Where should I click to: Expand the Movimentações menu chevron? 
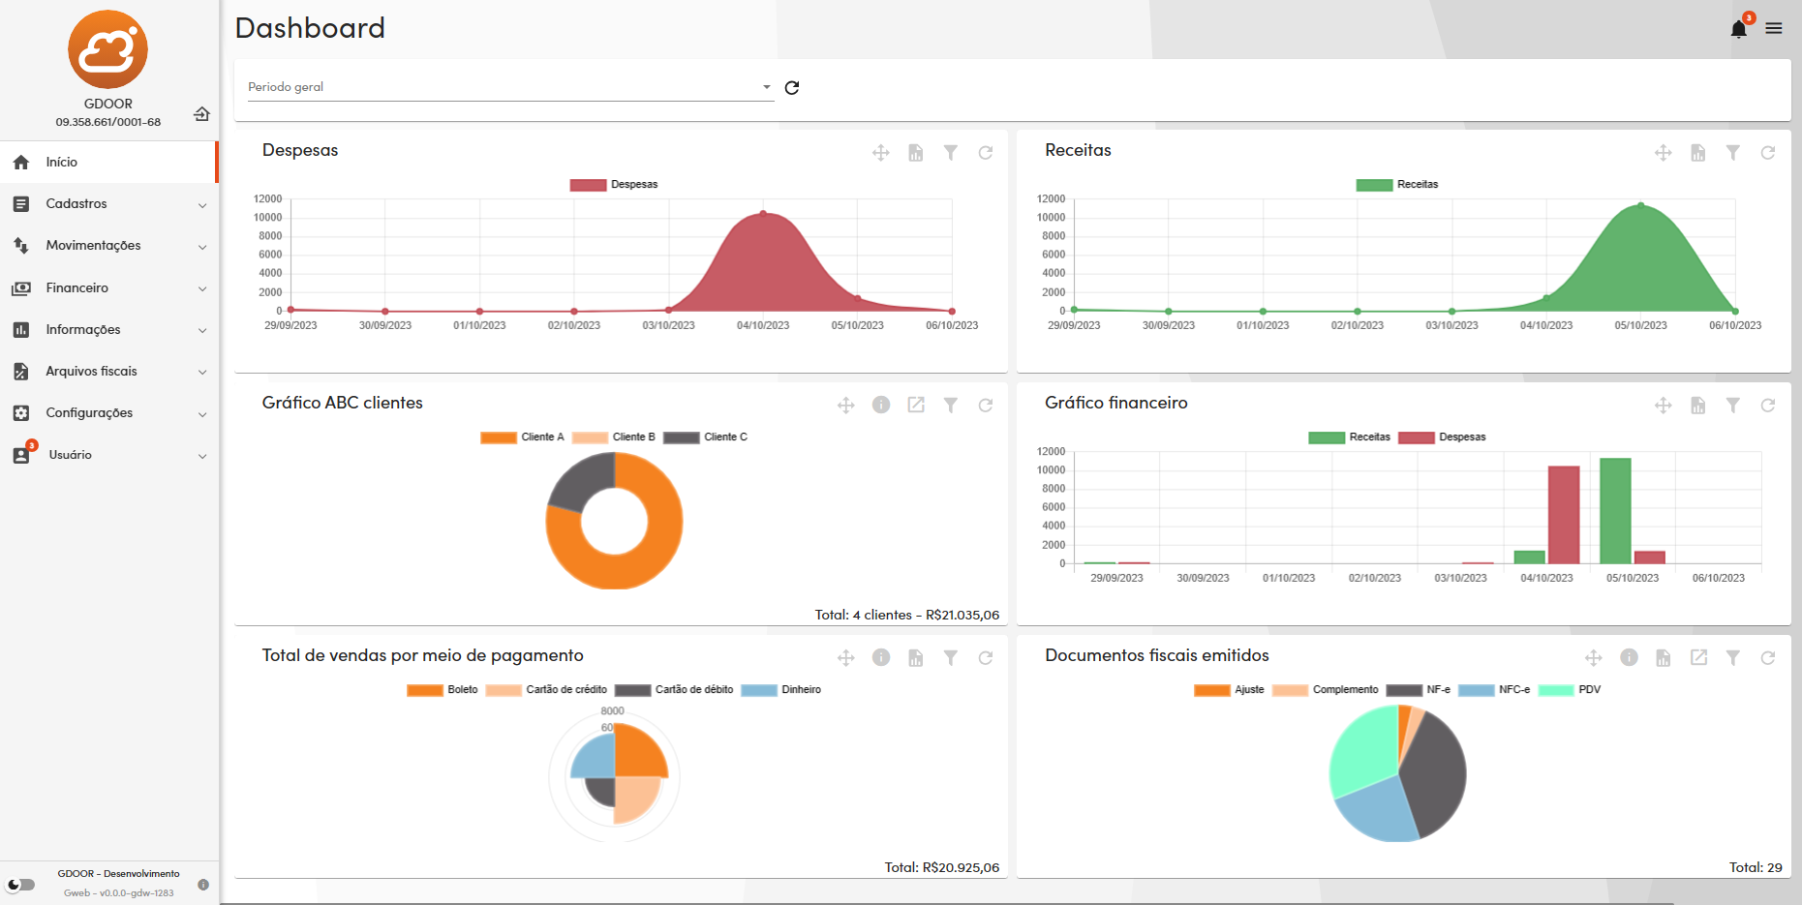coord(202,247)
